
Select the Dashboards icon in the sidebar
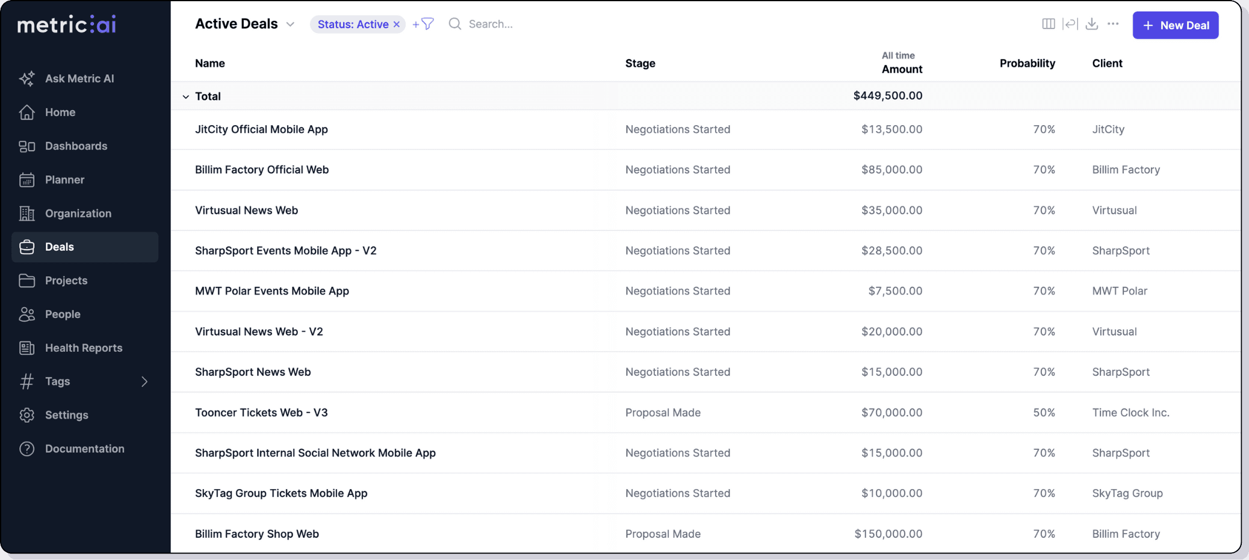coord(26,146)
